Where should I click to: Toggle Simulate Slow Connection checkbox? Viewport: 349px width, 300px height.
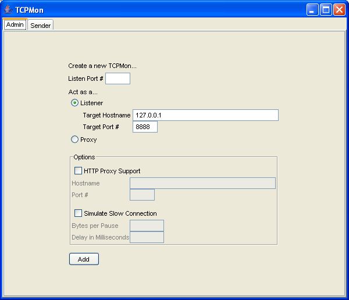(79, 213)
